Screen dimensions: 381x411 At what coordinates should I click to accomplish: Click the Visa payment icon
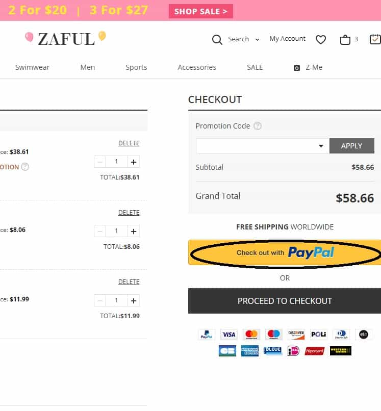click(x=229, y=335)
